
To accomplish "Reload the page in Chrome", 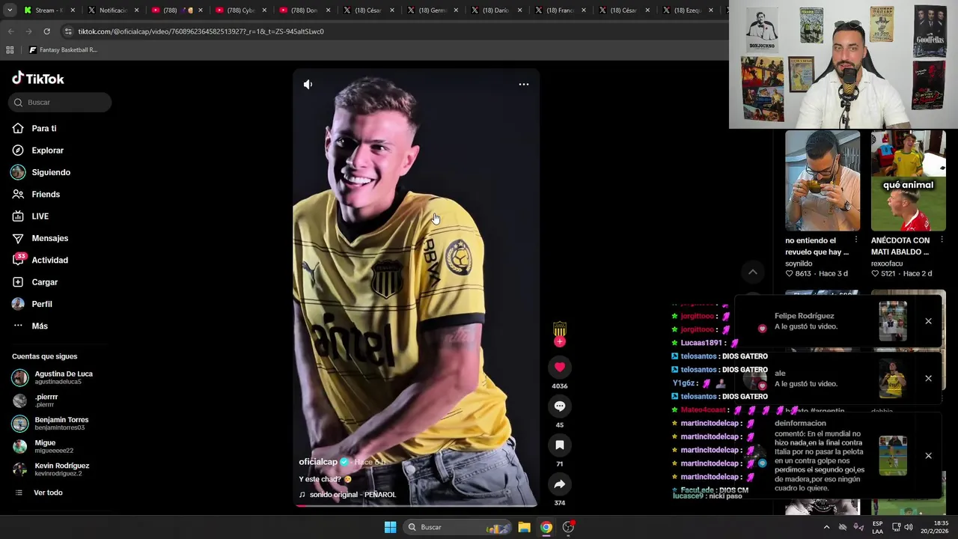I will [46, 31].
